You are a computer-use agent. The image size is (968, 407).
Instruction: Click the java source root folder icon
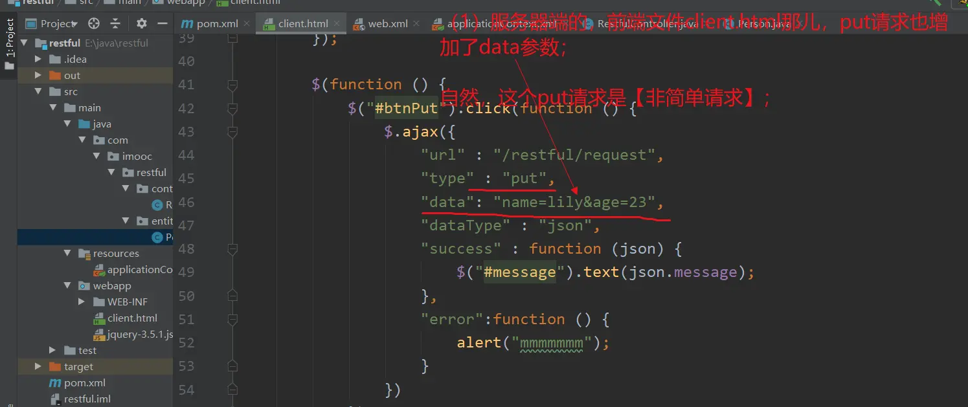84,124
